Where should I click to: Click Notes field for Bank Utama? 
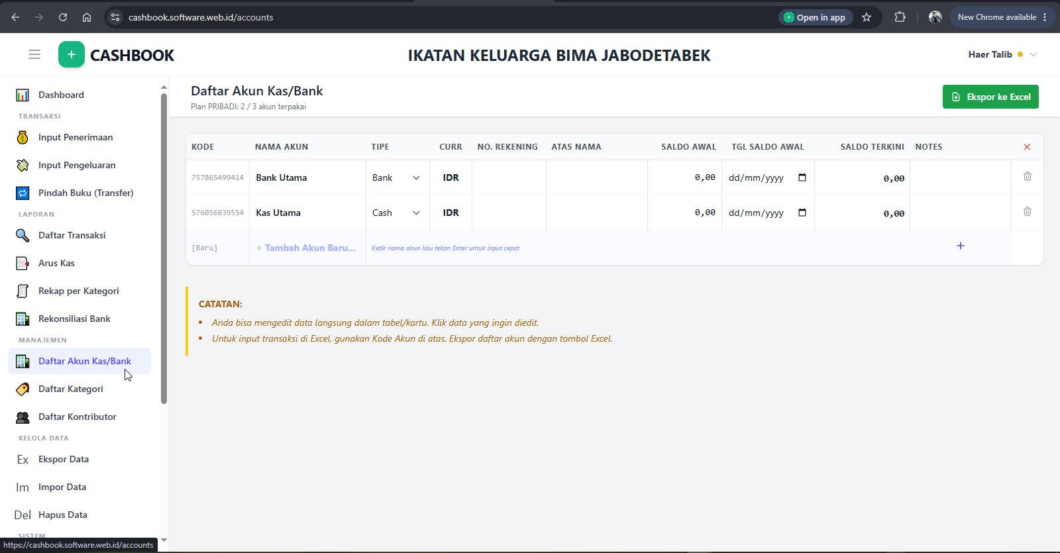point(960,177)
